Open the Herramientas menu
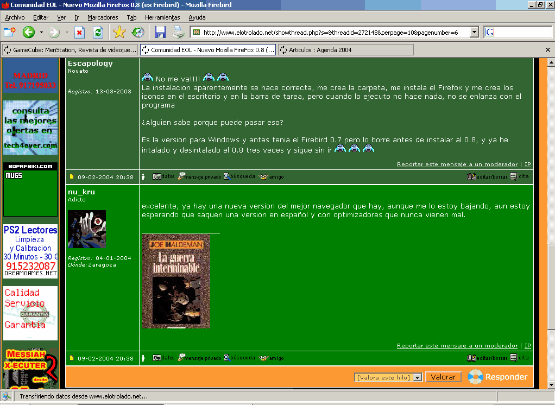Viewport: 555px width, 405px height. pos(162,17)
